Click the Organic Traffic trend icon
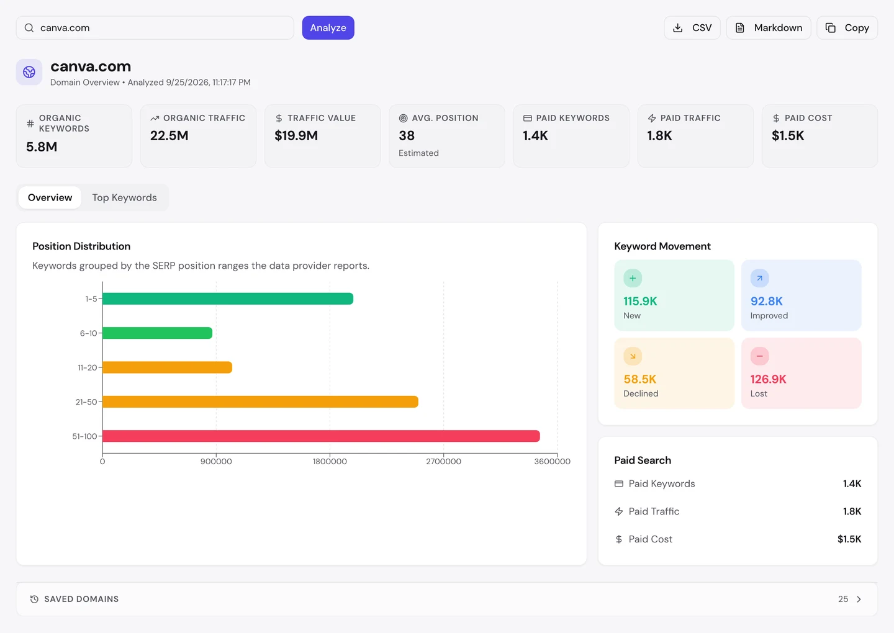The image size is (894, 633). [155, 118]
